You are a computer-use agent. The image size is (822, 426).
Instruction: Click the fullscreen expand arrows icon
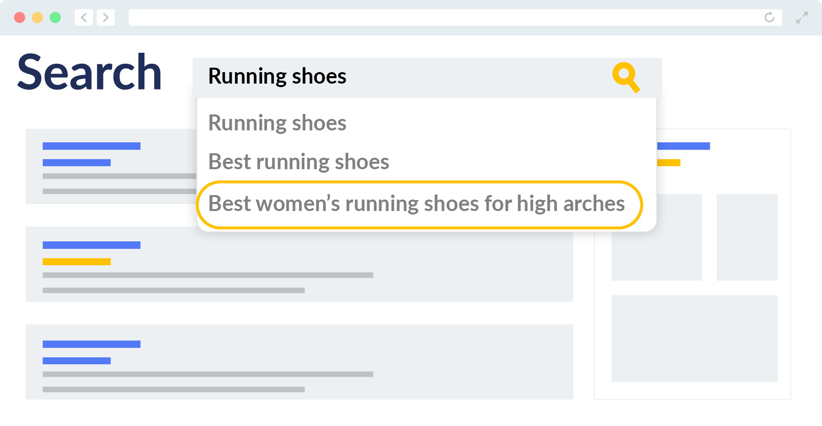click(802, 18)
